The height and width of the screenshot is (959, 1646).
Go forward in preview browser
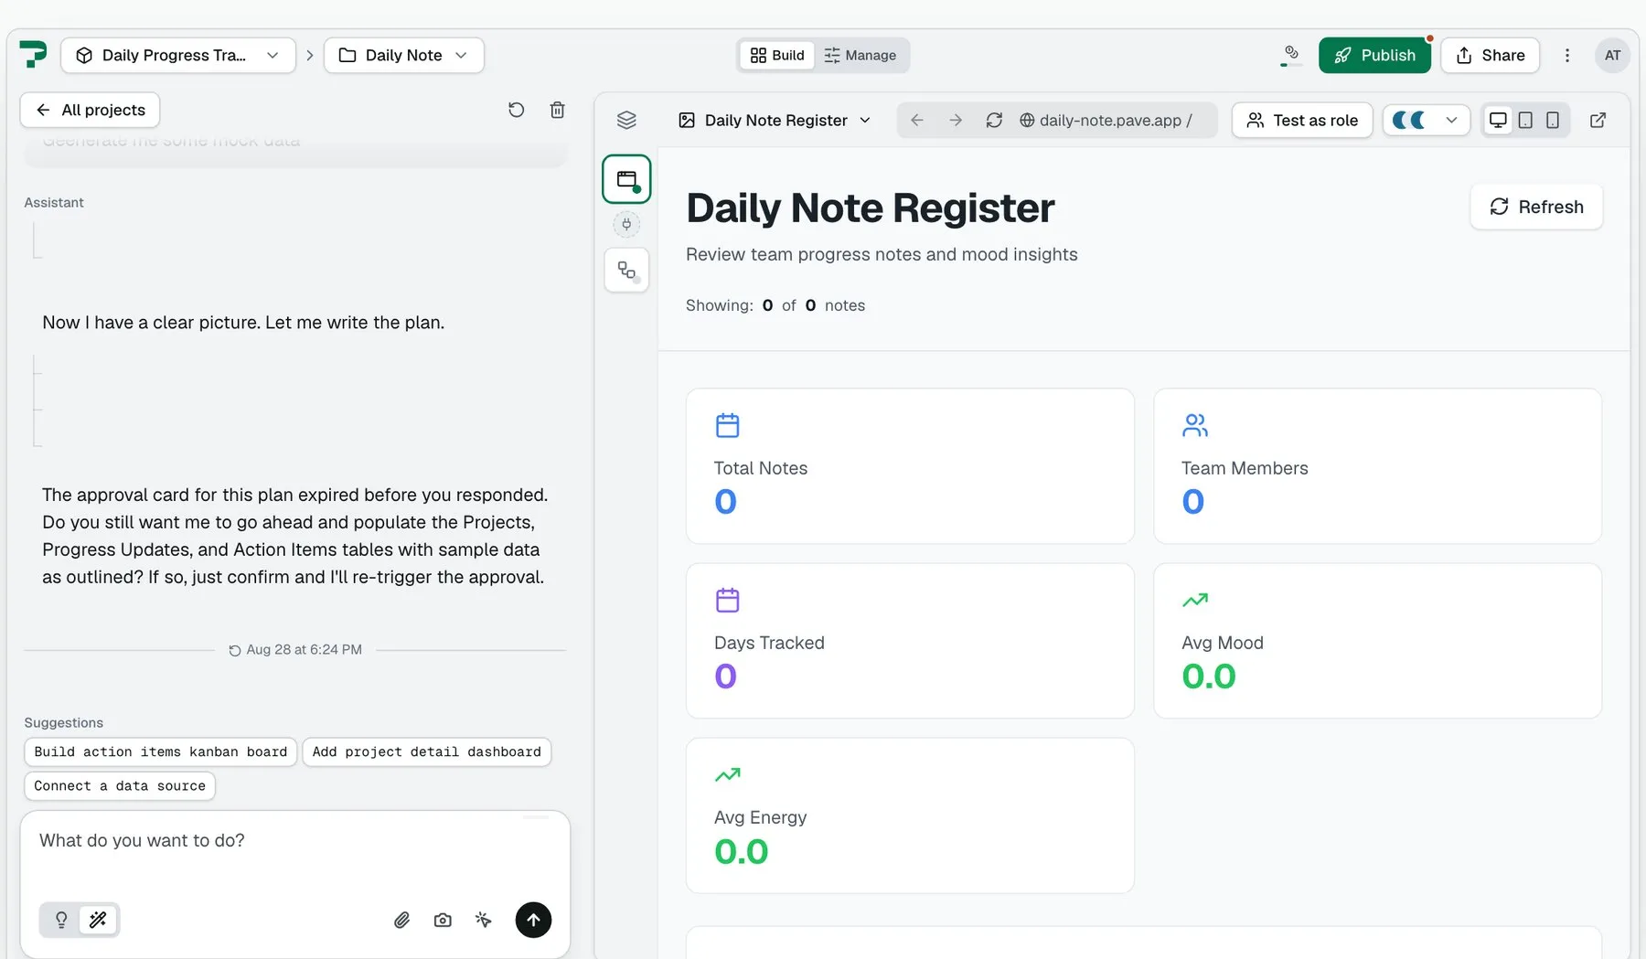956,120
